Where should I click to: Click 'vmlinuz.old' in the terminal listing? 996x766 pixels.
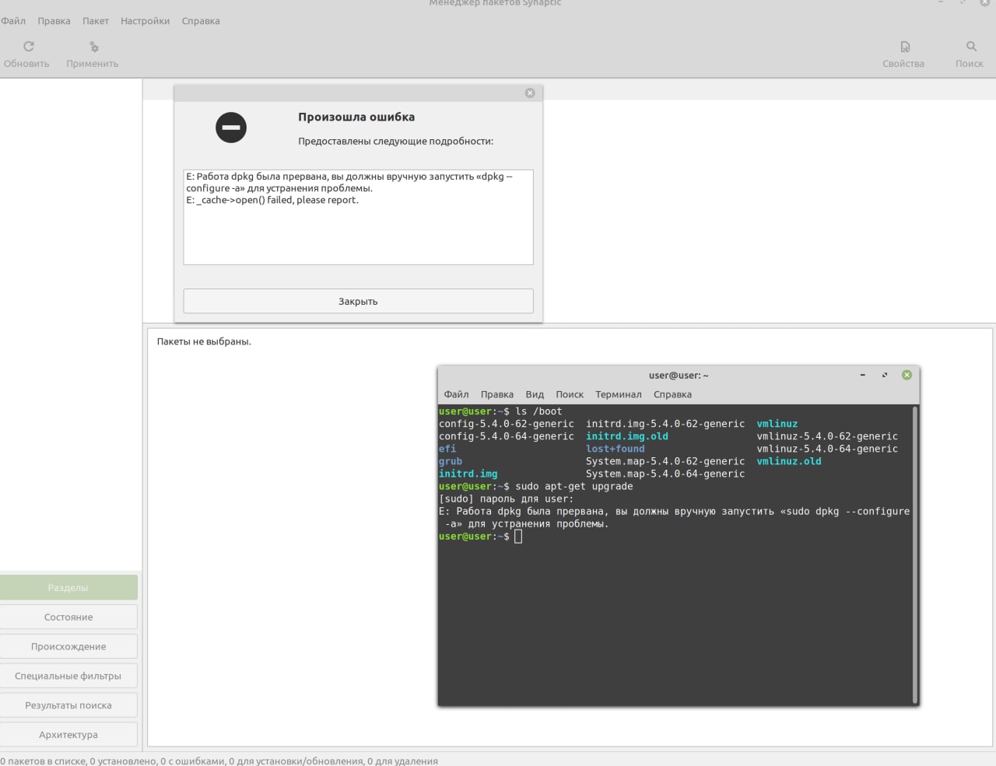(789, 461)
